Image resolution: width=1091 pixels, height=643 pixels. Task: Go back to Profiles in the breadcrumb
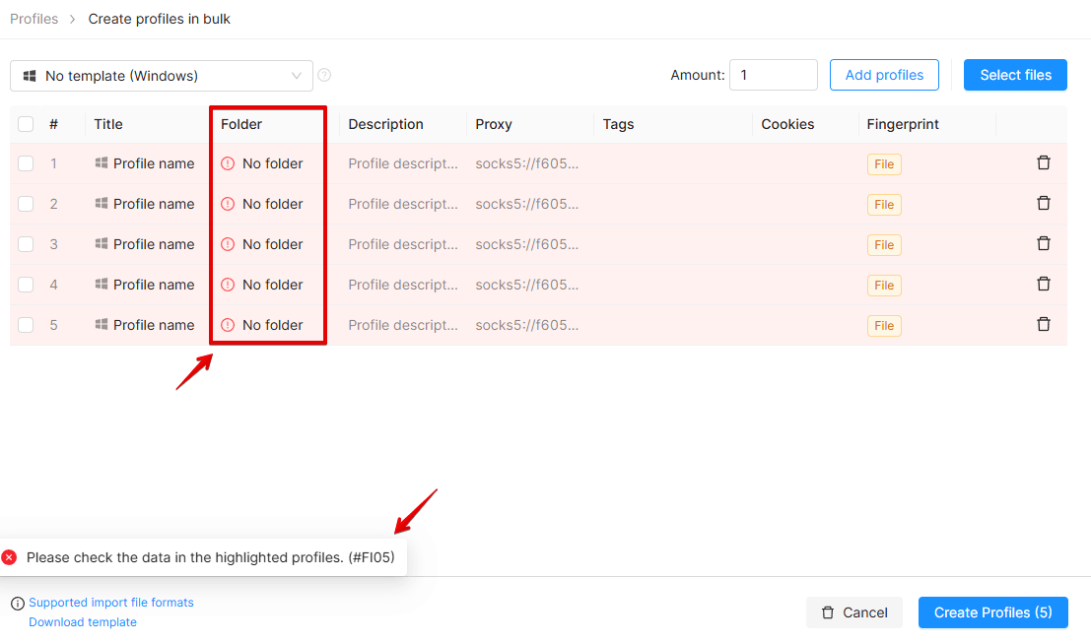34,19
